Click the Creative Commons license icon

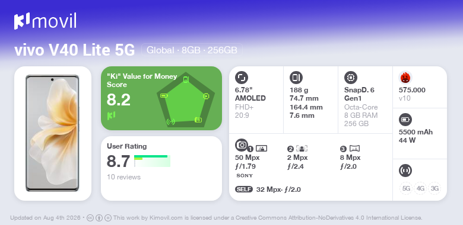tap(90, 218)
